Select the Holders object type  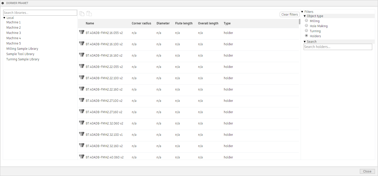coord(306,36)
